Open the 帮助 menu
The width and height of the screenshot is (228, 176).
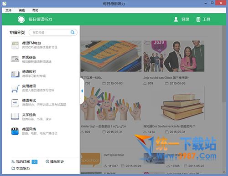pos(35,10)
